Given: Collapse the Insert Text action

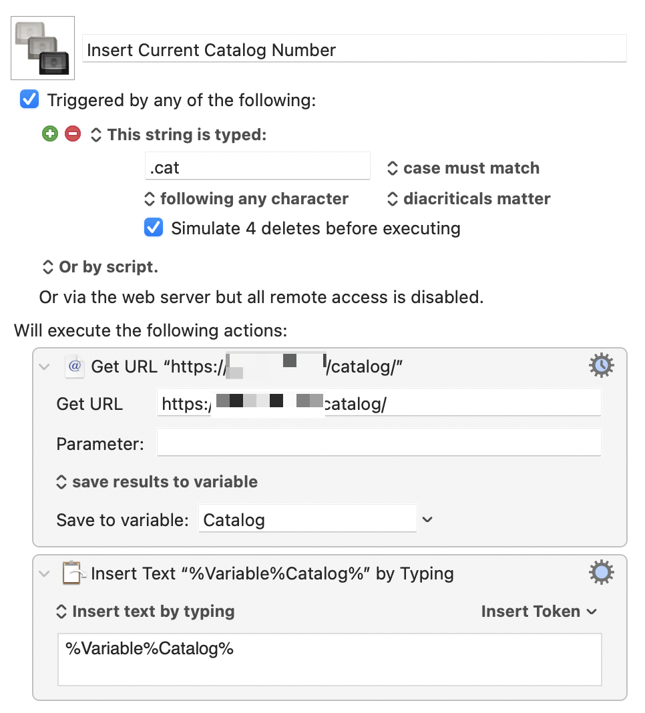Looking at the screenshot, I should click(45, 573).
